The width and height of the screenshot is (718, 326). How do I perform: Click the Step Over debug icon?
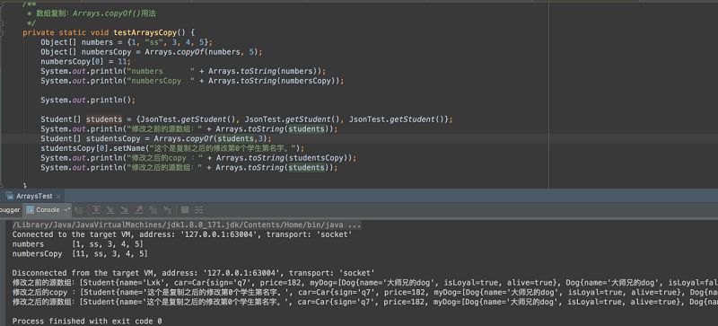[x=96, y=210]
